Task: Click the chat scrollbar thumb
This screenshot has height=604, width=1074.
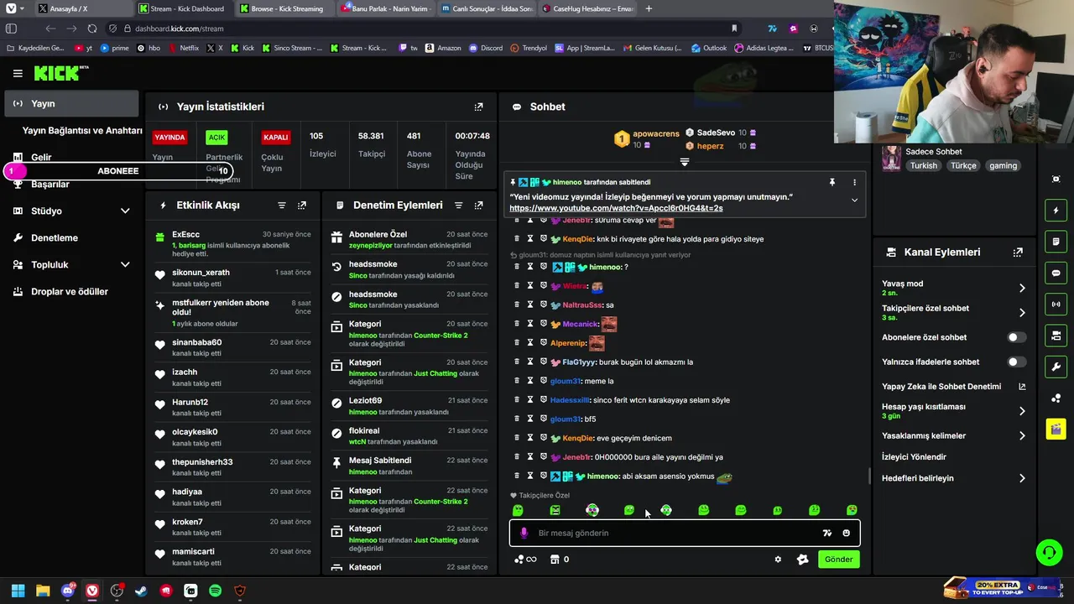Action: (868, 476)
